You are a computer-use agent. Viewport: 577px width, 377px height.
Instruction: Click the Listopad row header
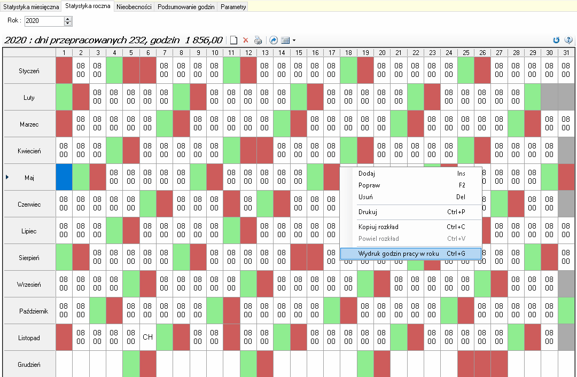(x=29, y=337)
